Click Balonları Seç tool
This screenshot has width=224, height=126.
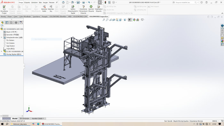tap(51, 9)
